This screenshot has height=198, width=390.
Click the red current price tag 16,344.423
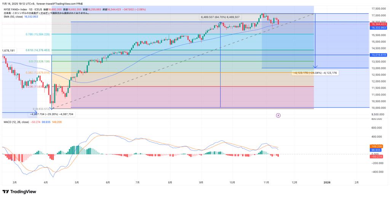[378, 24]
